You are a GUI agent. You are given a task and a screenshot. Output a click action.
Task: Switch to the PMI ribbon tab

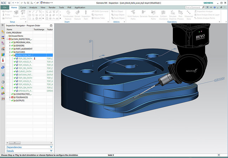coord(69,7)
